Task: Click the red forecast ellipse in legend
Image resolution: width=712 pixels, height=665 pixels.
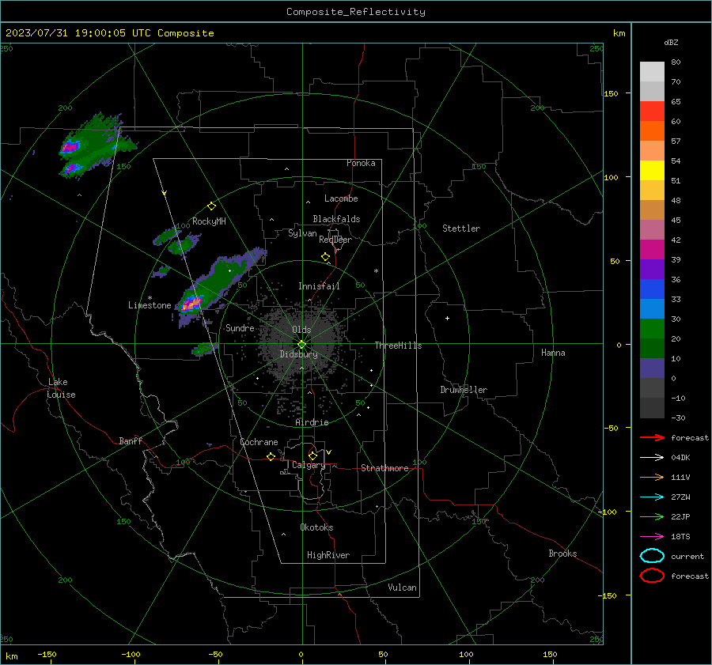Action: tap(652, 576)
